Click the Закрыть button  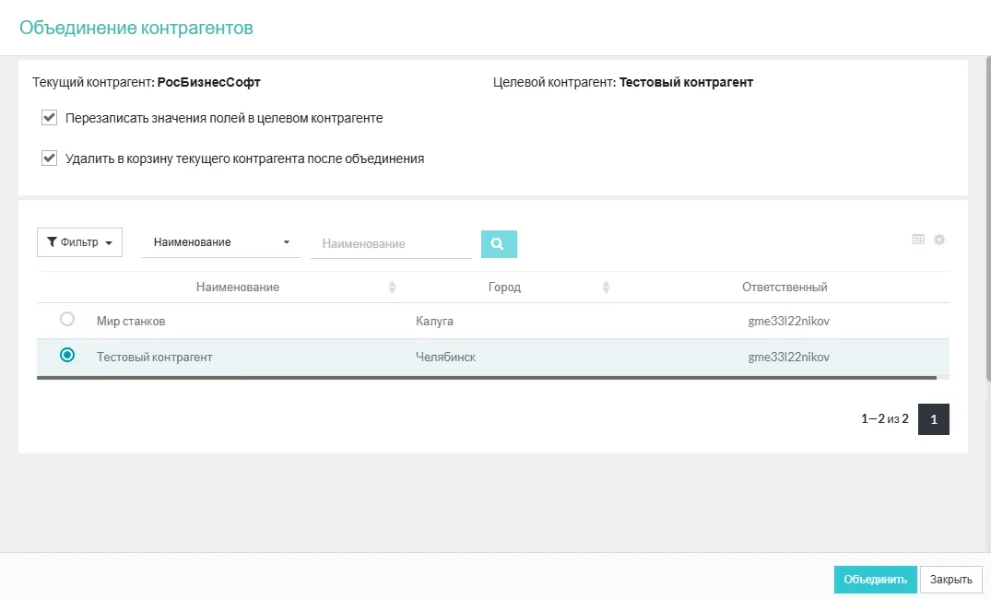950,580
